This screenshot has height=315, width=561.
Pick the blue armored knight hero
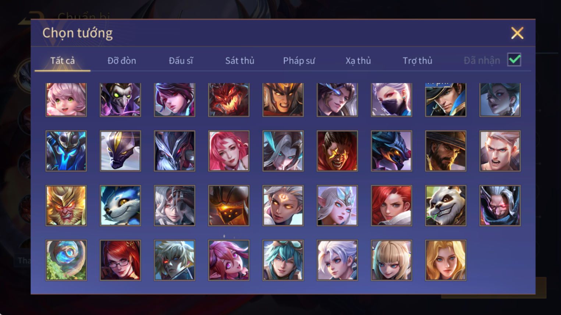coord(66,151)
